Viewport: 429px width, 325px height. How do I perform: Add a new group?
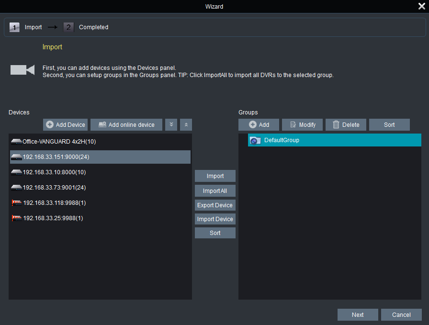(x=259, y=125)
